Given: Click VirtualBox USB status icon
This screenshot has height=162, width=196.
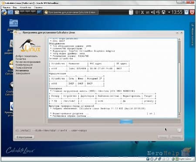Looking at the screenshot, I should point(155,159).
